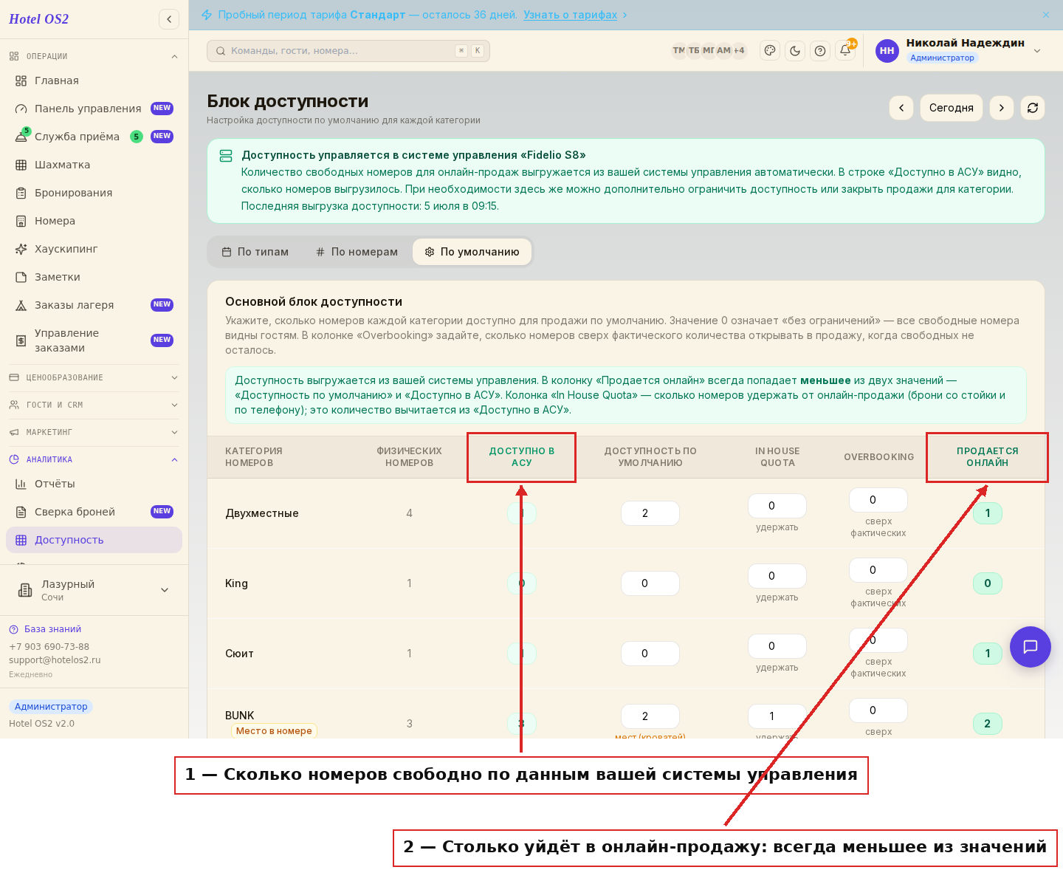
Task: Click the command search field
Action: click(348, 51)
